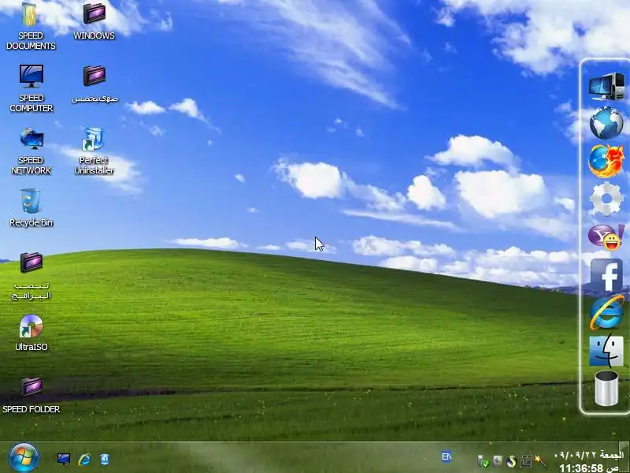Launch Internet Explorer from the side dock
This screenshot has width=630, height=473.
[606, 312]
